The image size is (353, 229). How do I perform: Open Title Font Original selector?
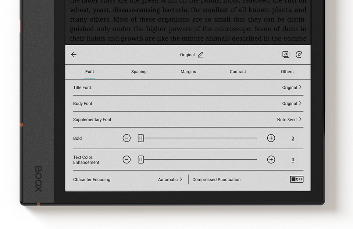point(292,87)
